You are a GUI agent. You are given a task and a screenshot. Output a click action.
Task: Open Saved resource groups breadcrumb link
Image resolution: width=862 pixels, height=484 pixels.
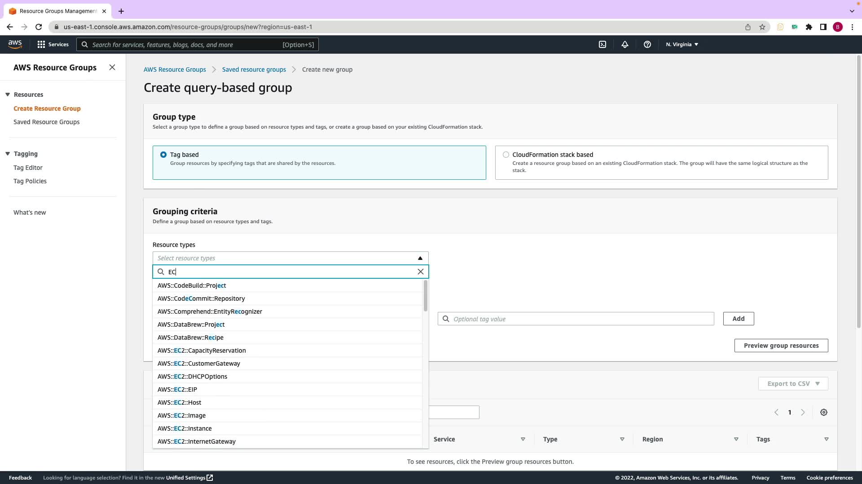pyautogui.click(x=254, y=69)
